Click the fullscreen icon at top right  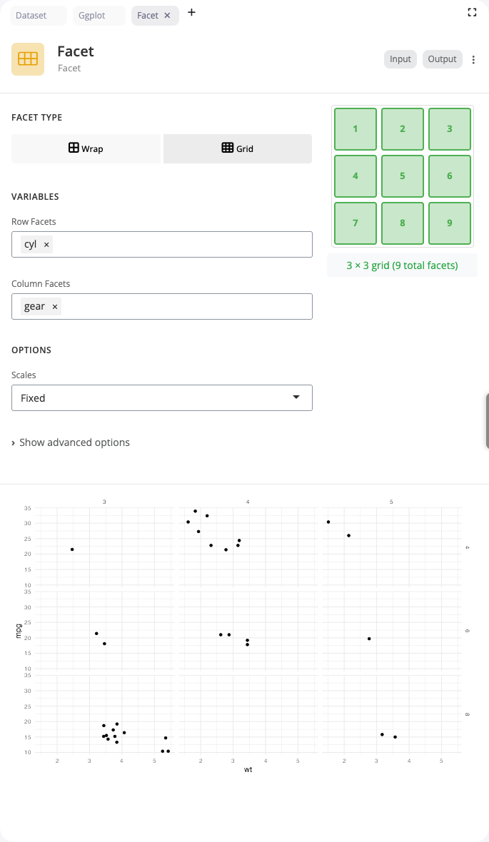[x=471, y=12]
